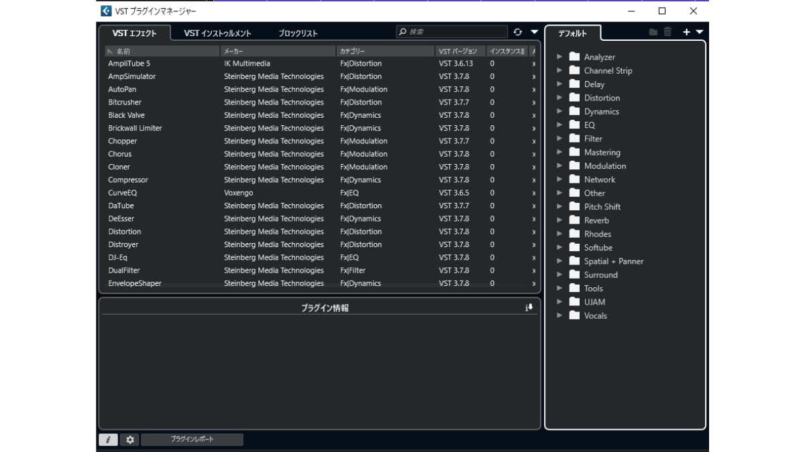Open the ブロックリスト tab
The image size is (805, 452).
point(298,33)
